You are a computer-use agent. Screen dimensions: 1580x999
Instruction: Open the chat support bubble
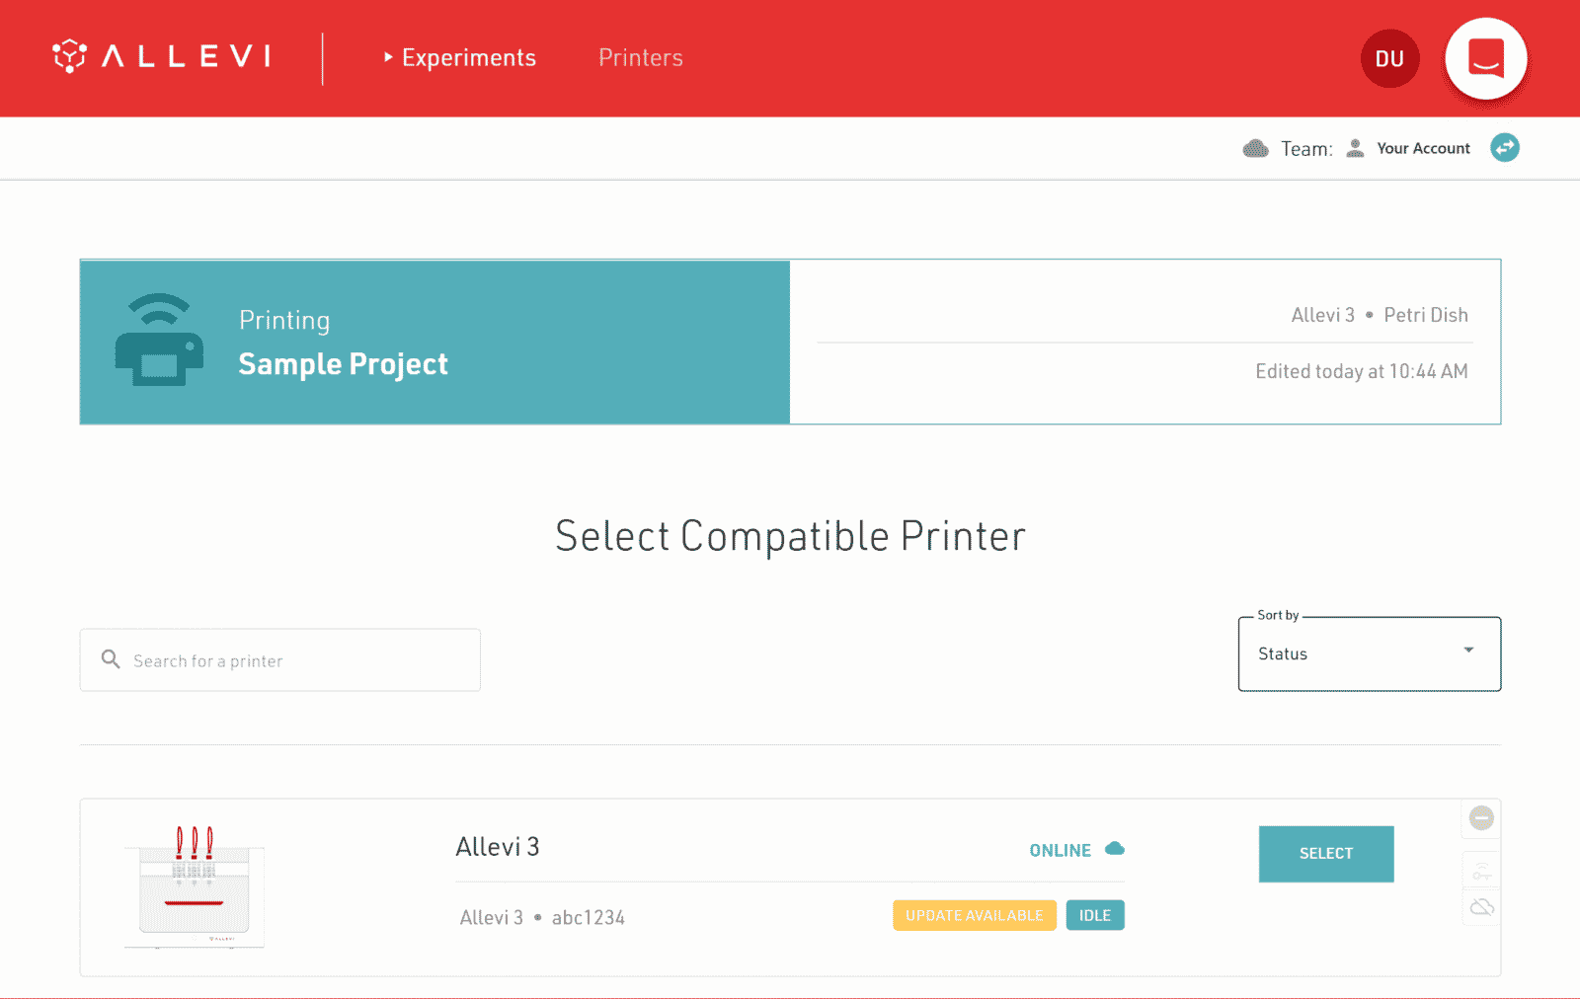click(x=1486, y=58)
